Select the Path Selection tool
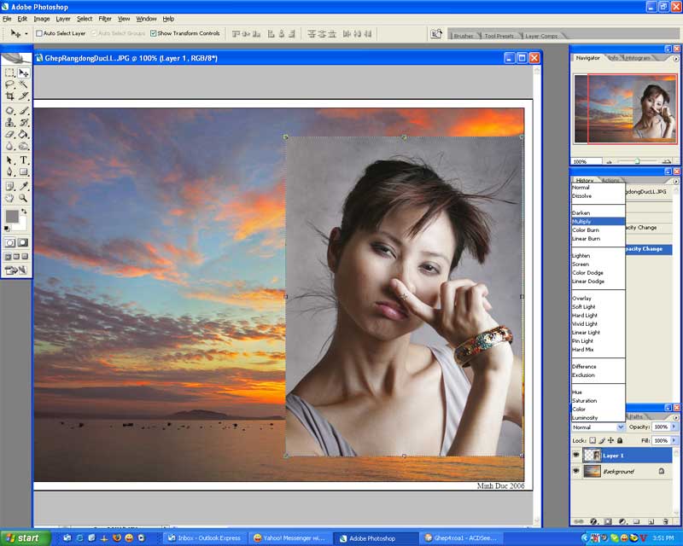Viewport: 683px width, 546px height. click(x=9, y=160)
